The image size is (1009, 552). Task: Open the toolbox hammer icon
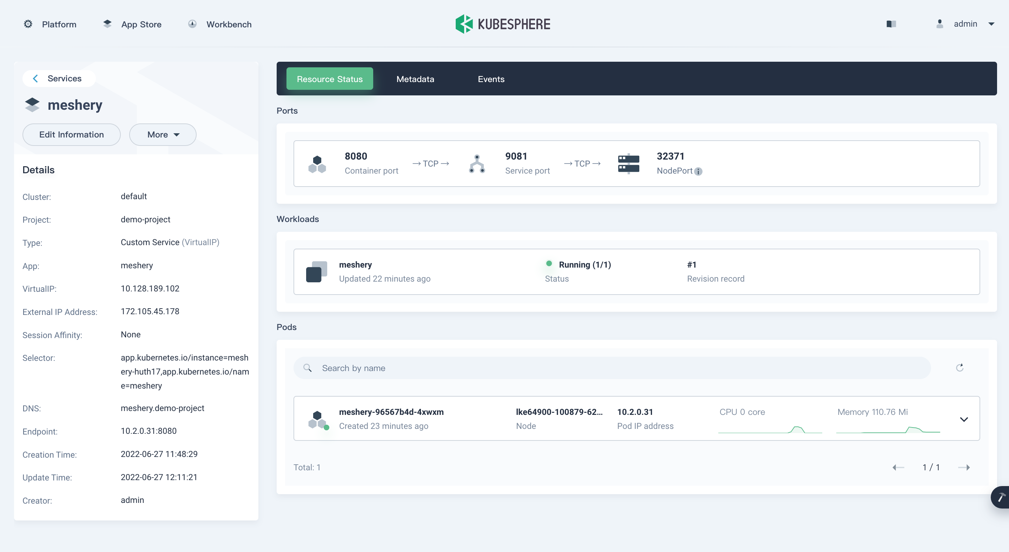[1001, 497]
